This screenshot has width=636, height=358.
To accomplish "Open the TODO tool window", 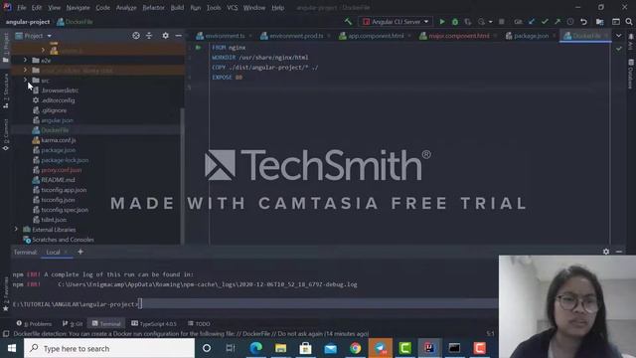I will click(199, 323).
